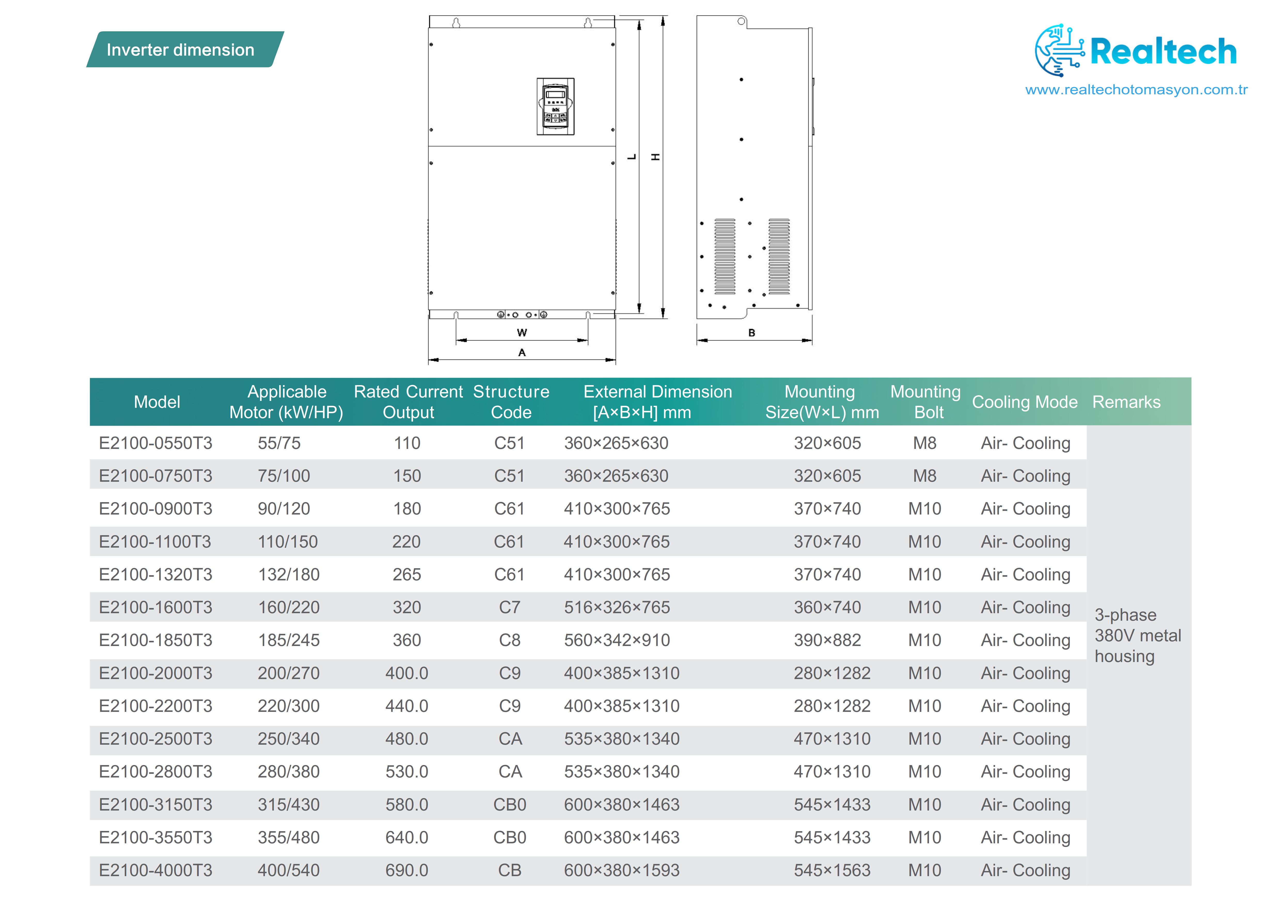This screenshot has height=903, width=1281.
Task: Open the www.realtechotomasyon.com.tr link
Action: point(1136,90)
